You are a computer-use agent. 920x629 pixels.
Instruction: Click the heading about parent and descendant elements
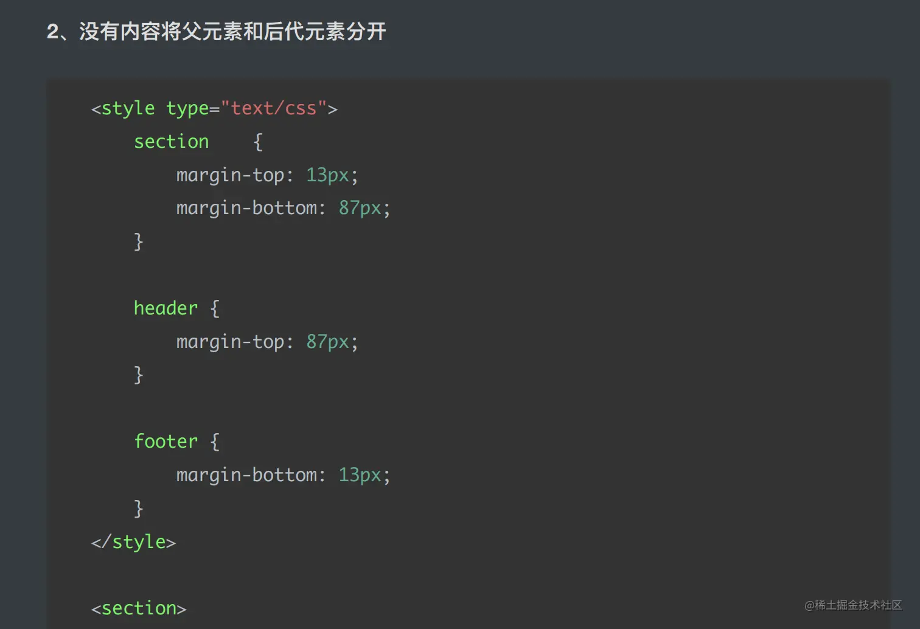click(x=217, y=32)
